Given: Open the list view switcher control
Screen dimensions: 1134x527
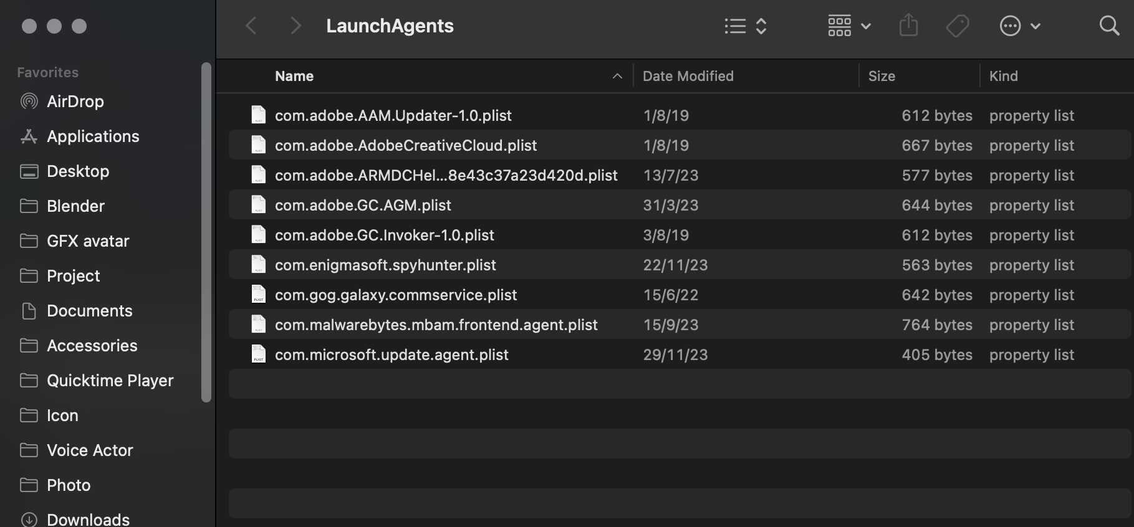Looking at the screenshot, I should coord(745,26).
